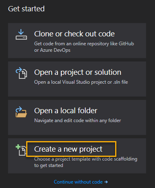This screenshot has height=188, width=155.
Task: Click the green plus sign on new project icon
Action: point(18,147)
